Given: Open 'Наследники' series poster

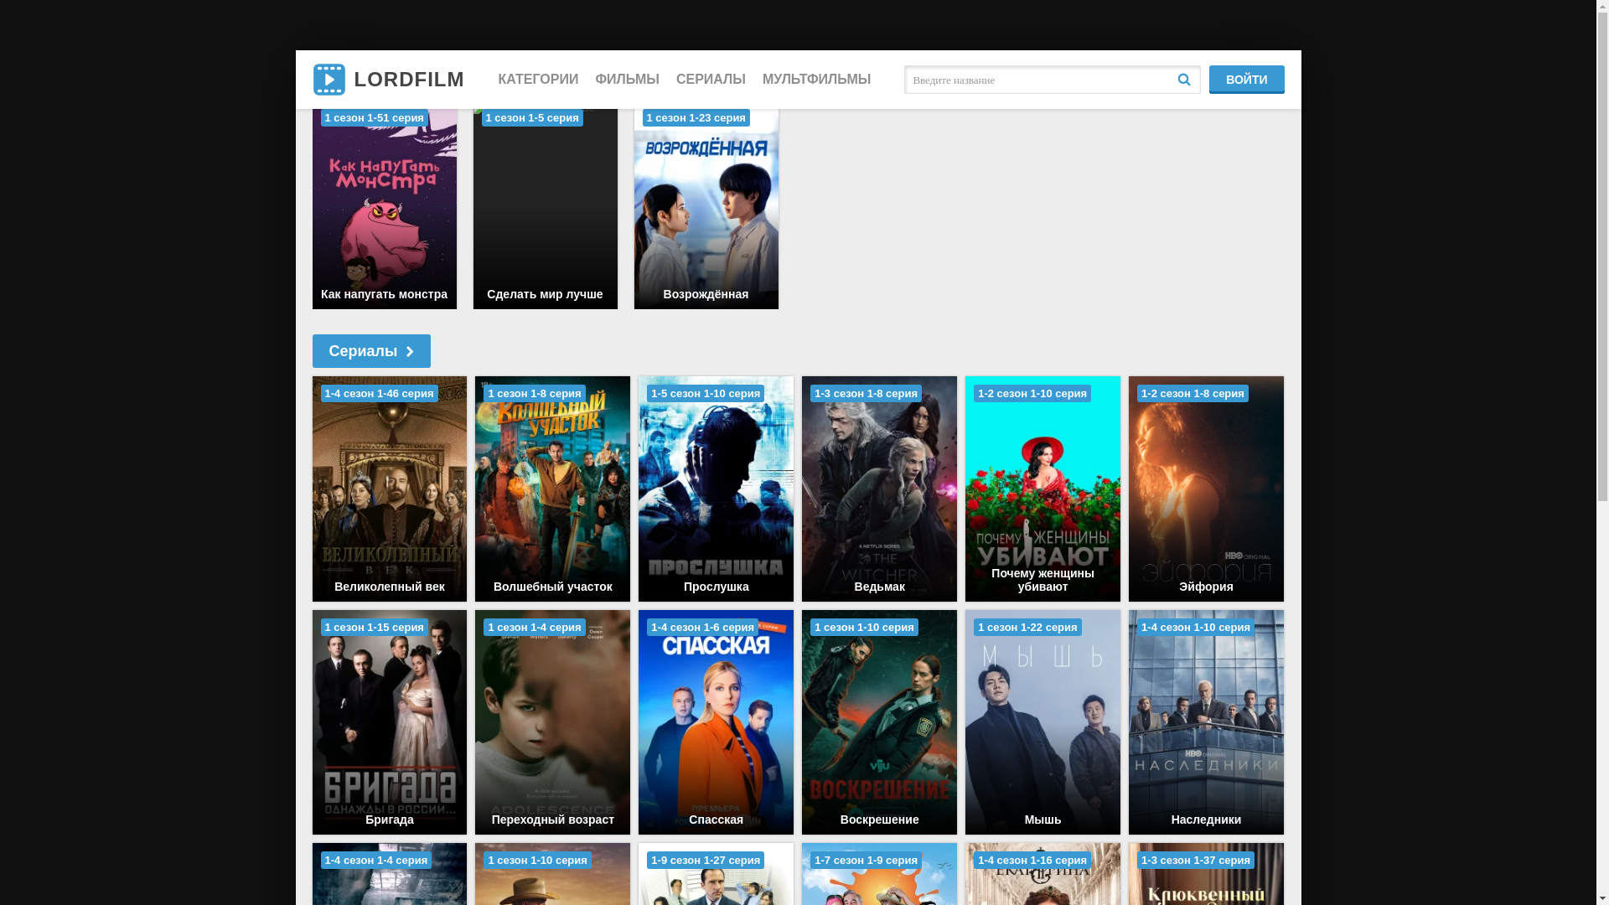Looking at the screenshot, I should 1206,722.
